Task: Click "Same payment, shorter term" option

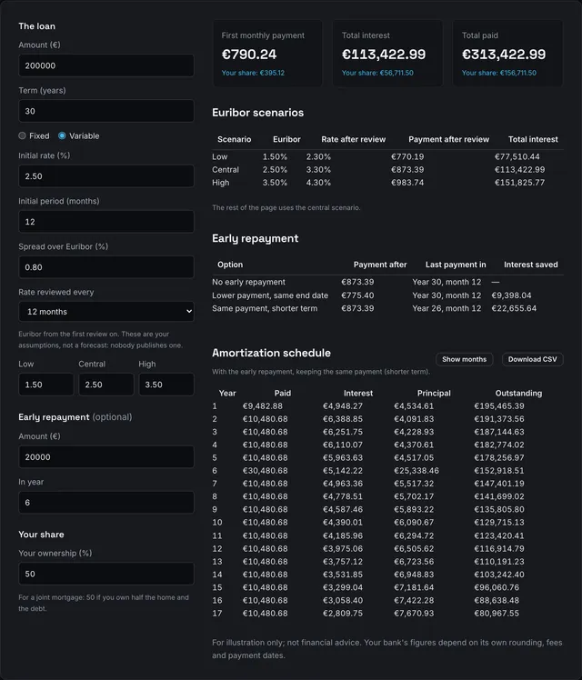Action: coord(265,308)
